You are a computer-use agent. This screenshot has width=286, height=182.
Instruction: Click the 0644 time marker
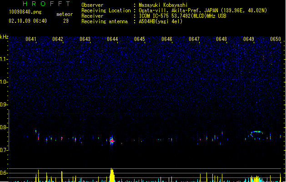112,39
